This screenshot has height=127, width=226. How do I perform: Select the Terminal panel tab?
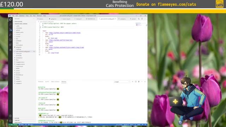tap(64, 81)
